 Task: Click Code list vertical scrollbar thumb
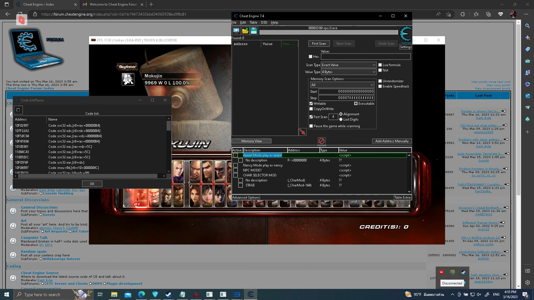coord(169,126)
